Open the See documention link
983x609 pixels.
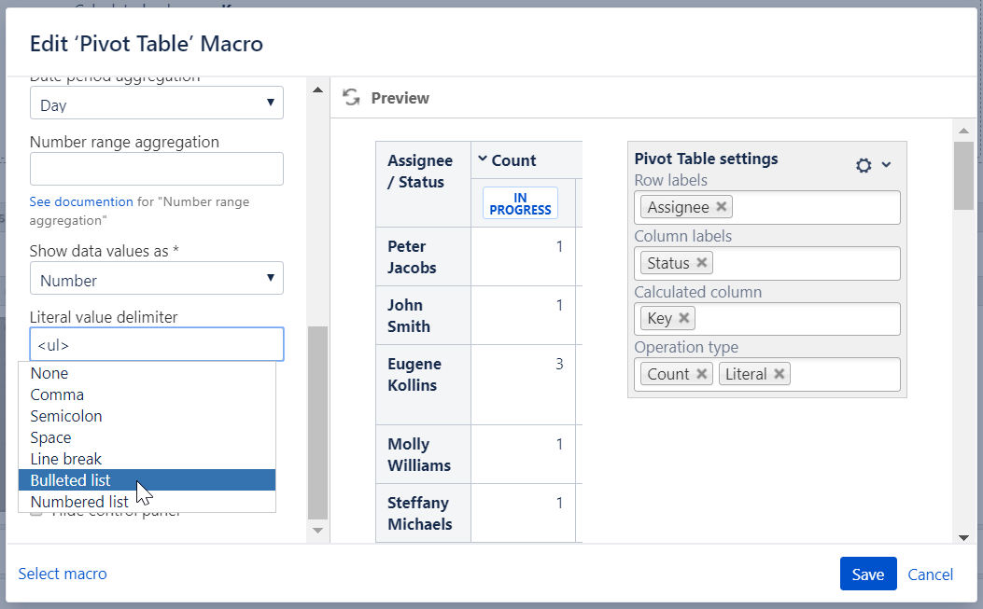[81, 201]
